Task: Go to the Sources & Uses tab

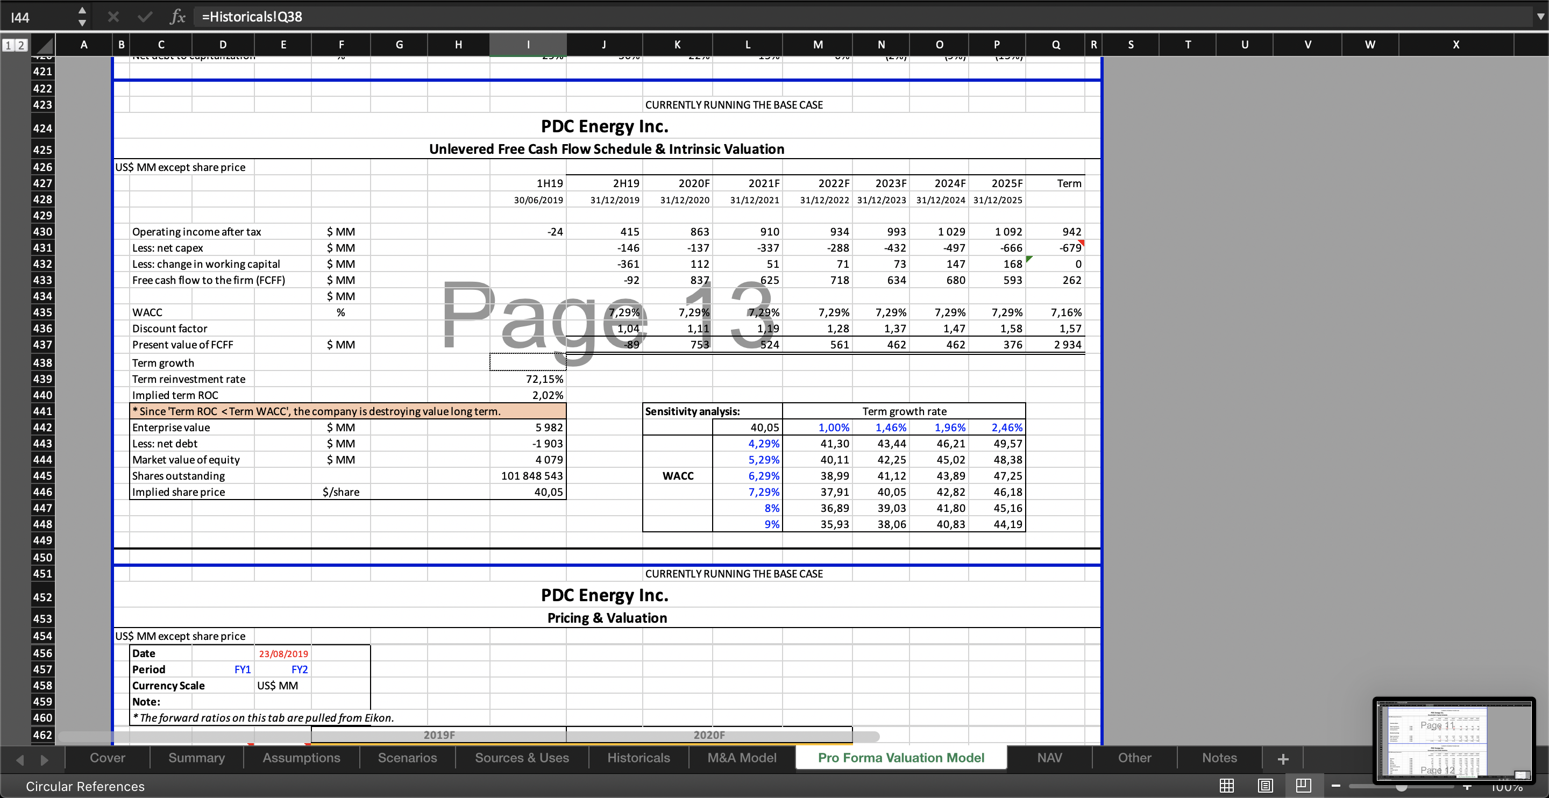Action: point(522,758)
